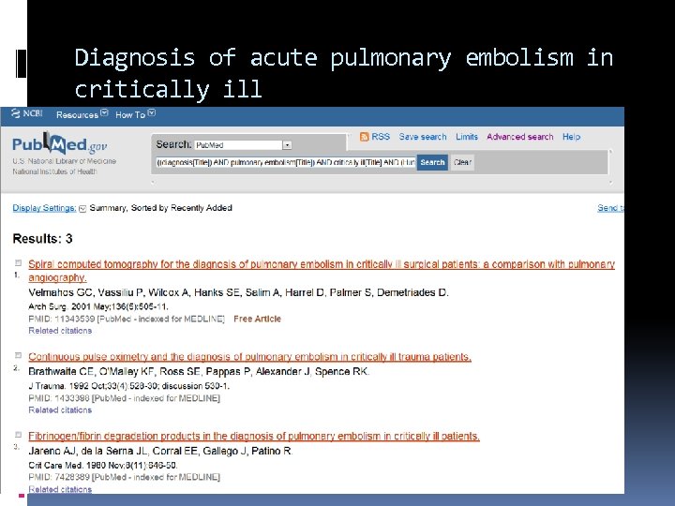
Task: Open the RSS link
Action: (381, 137)
